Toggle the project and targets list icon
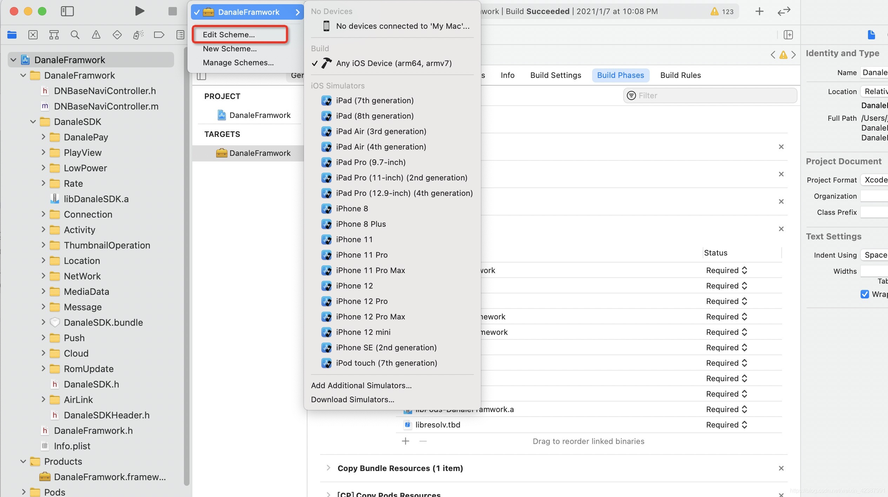This screenshot has width=888, height=497. click(201, 76)
